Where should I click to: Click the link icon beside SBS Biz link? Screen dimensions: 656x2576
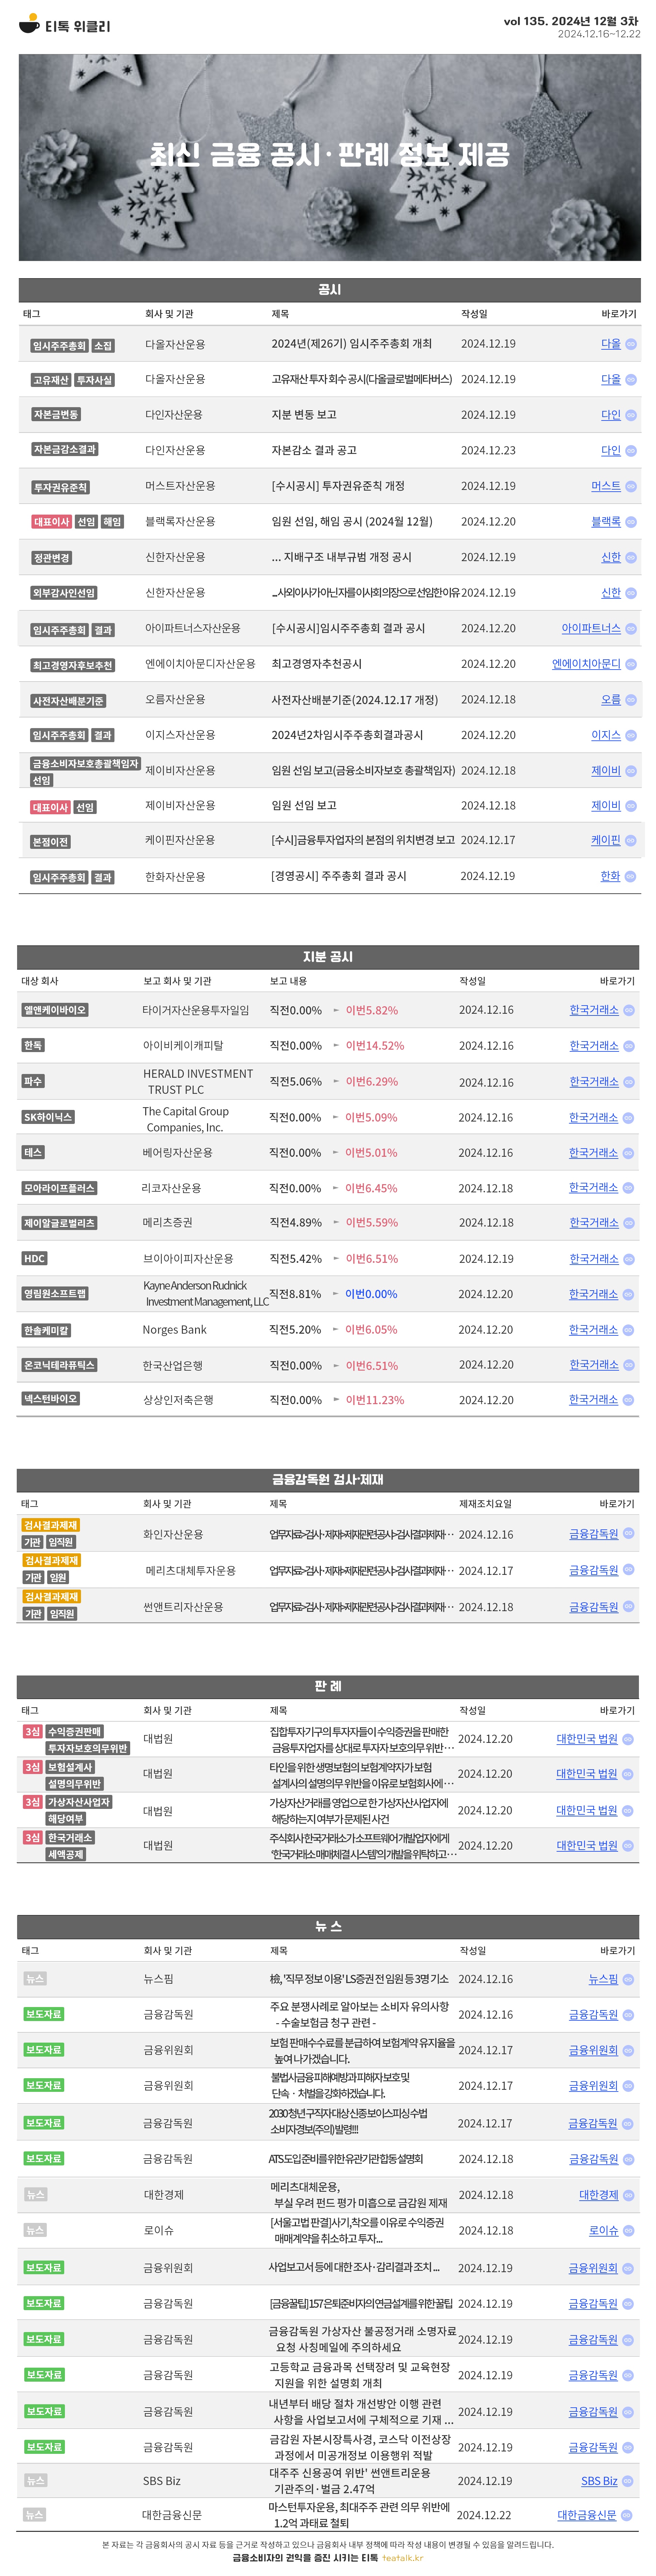tap(628, 2481)
